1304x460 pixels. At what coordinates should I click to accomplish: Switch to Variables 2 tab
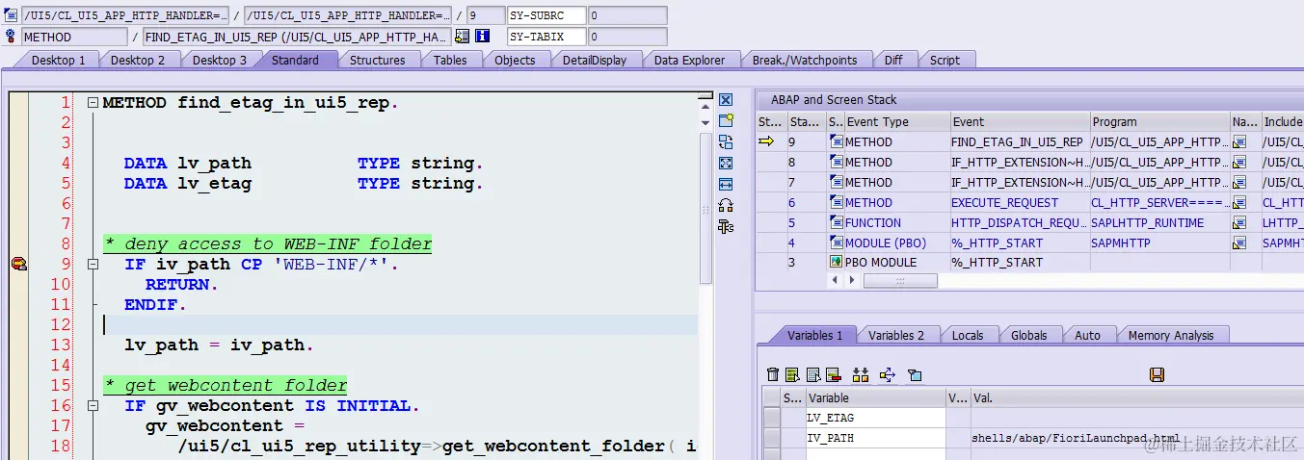896,335
